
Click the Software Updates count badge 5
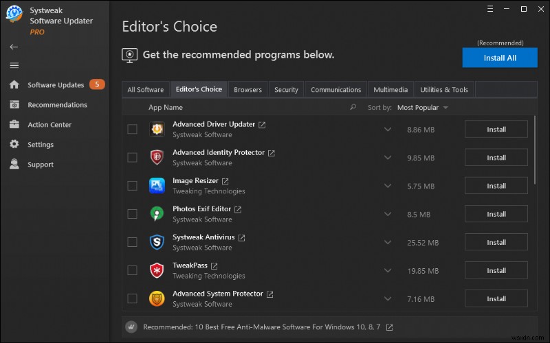[97, 84]
